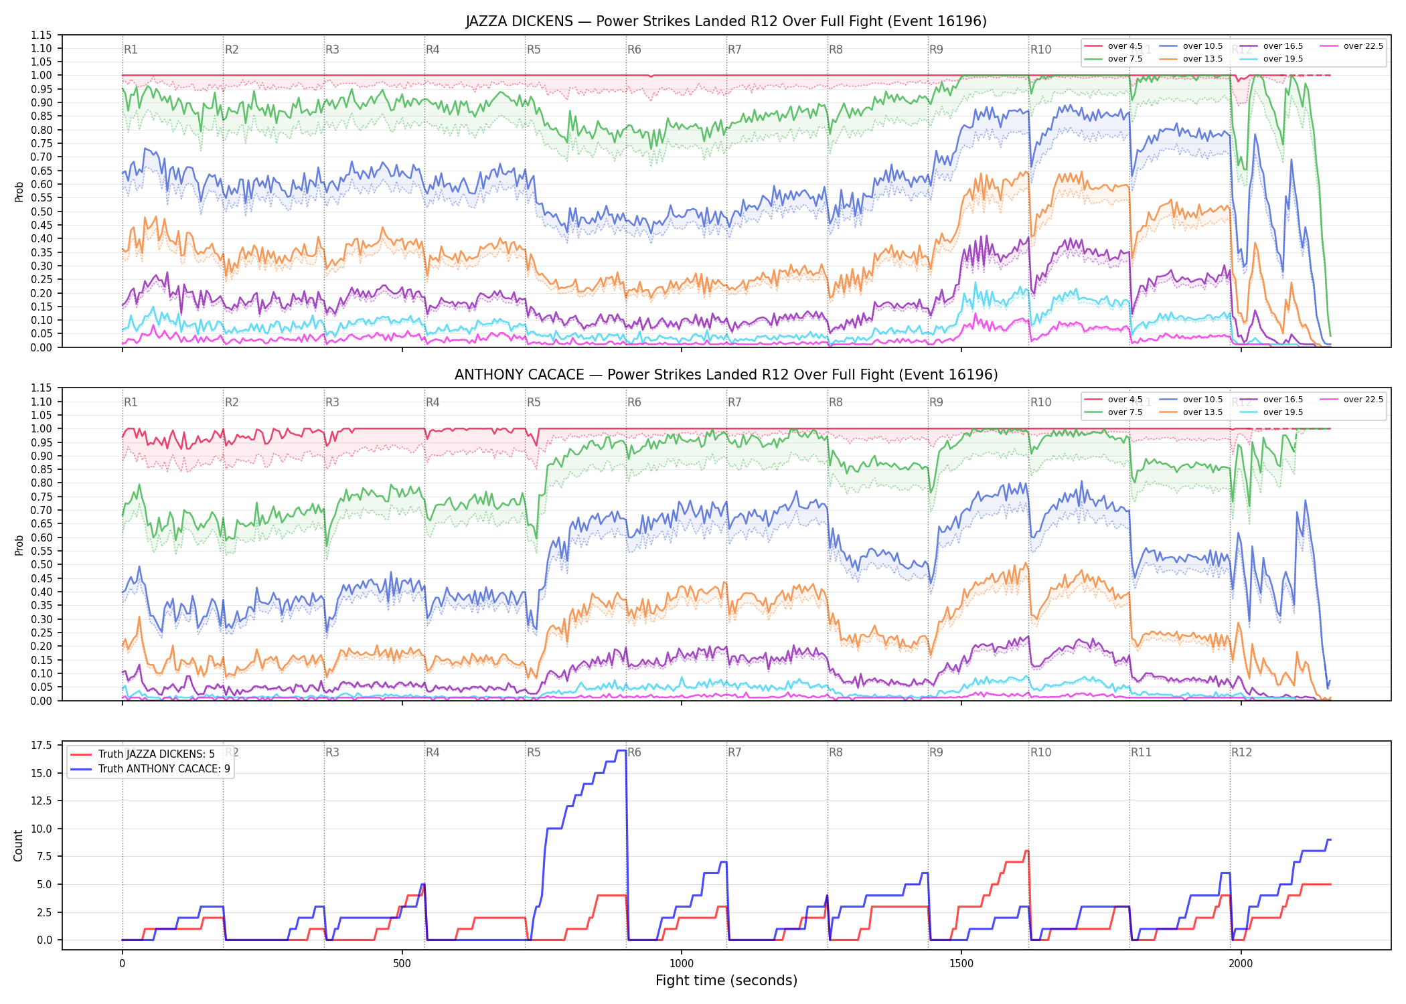Screen dimensions: 1406x1004
Task: Click the R3 round label in Jazza Dickens chart
Action: pyautogui.click(x=332, y=50)
